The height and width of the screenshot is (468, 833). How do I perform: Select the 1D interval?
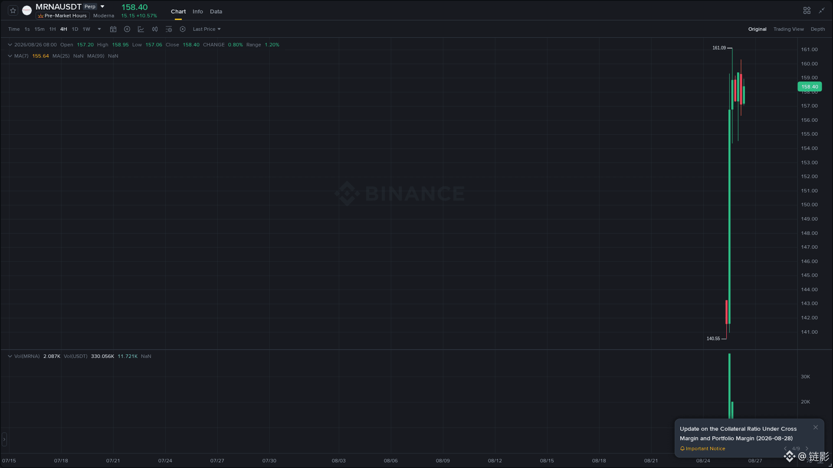75,29
